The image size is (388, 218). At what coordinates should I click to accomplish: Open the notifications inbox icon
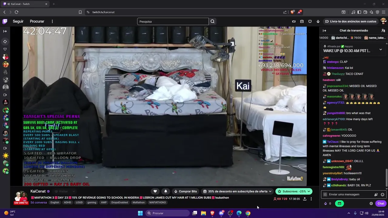[x=302, y=21]
